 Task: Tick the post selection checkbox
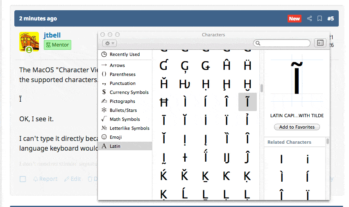pos(23,179)
